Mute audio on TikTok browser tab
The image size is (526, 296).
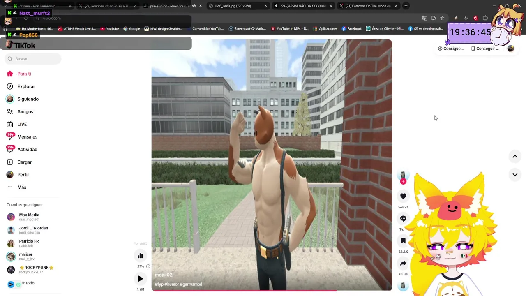click(x=194, y=6)
